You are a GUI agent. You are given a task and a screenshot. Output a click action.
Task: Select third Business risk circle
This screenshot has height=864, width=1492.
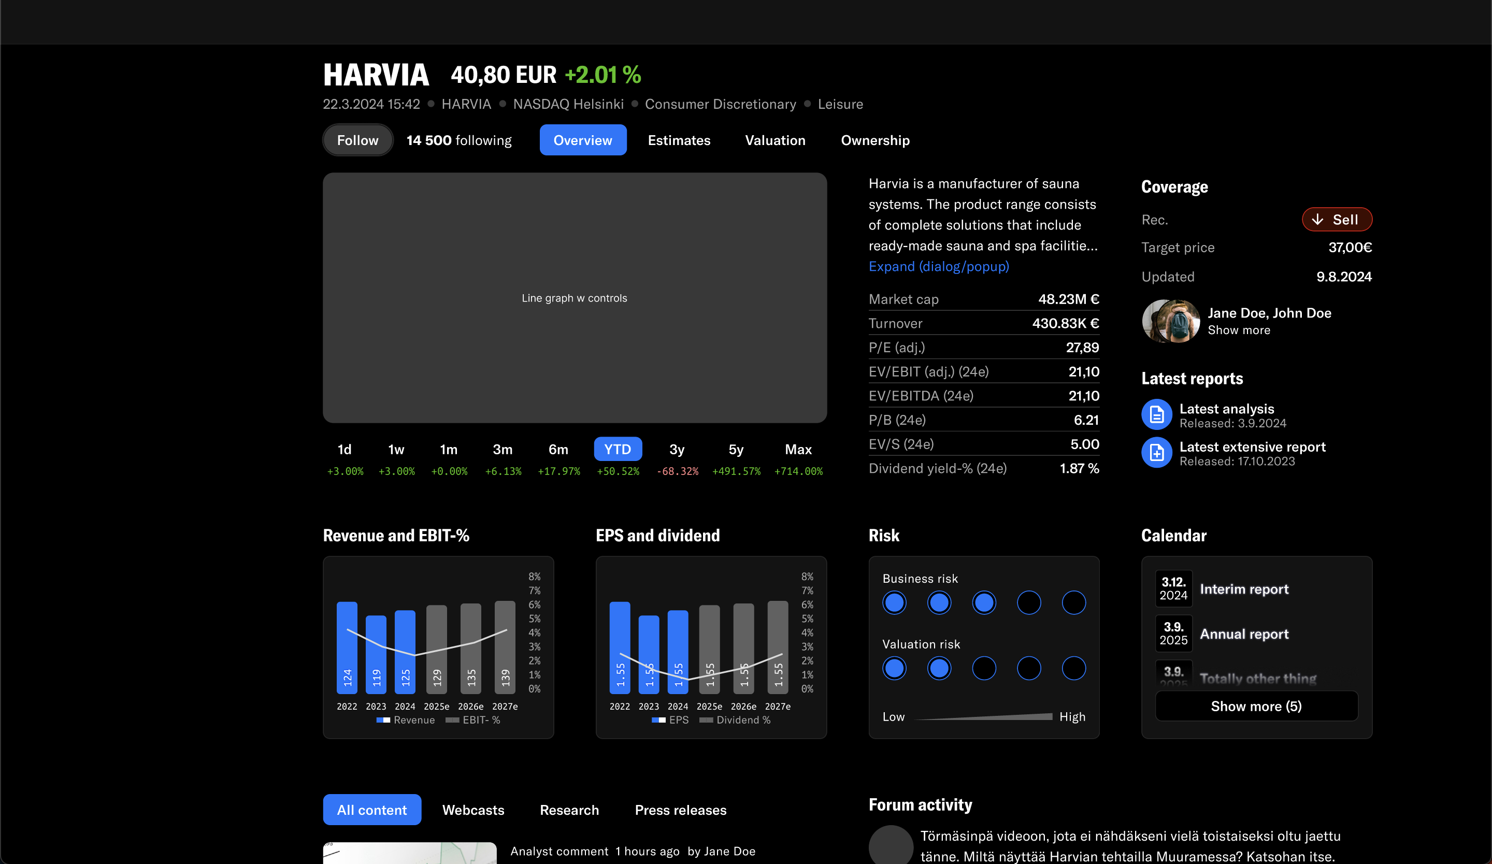pyautogui.click(x=984, y=603)
